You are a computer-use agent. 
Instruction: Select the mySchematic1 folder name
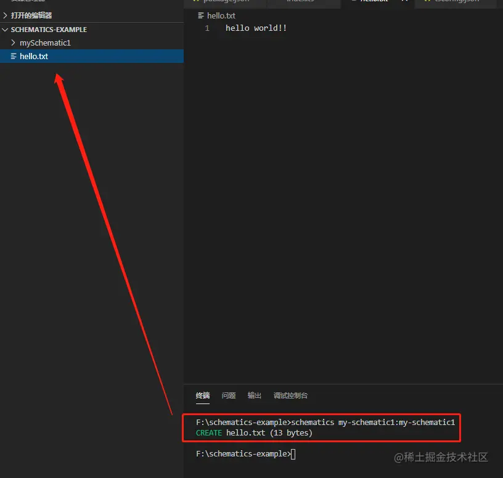[45, 43]
